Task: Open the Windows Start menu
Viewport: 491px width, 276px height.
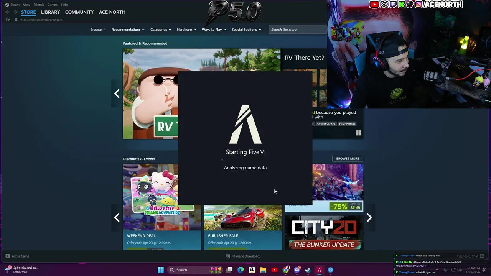Action: tap(161, 270)
